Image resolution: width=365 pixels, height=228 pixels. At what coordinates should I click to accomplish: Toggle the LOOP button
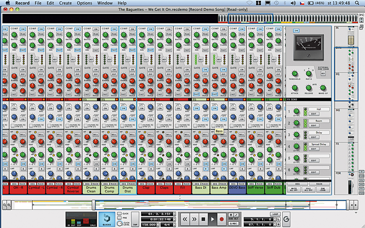tap(275, 214)
